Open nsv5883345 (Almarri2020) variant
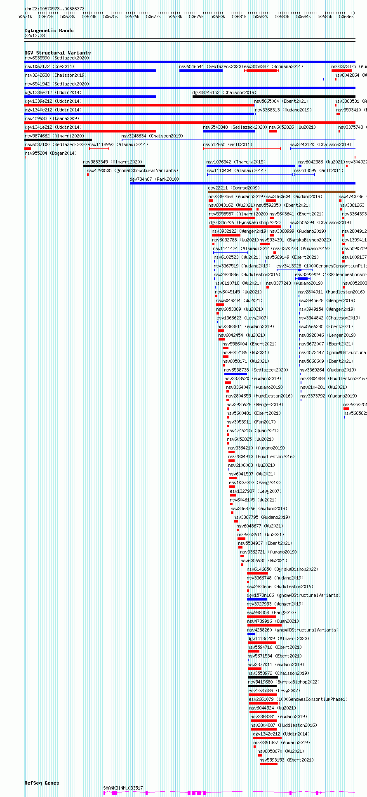367x797 pixels. [113, 162]
